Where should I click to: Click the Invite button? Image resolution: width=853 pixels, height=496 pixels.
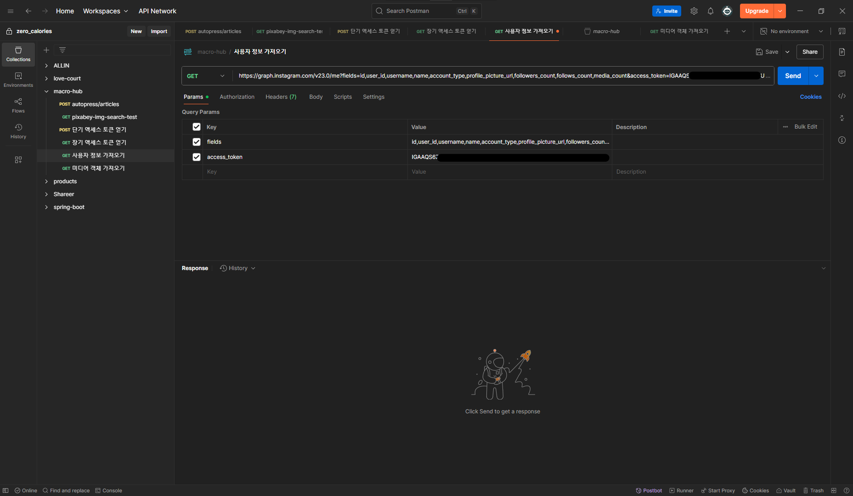[667, 11]
